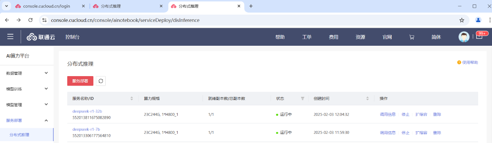Sort by 服务名称/ID column arrows
Viewport: 492px width, 143px height.
click(x=132, y=98)
